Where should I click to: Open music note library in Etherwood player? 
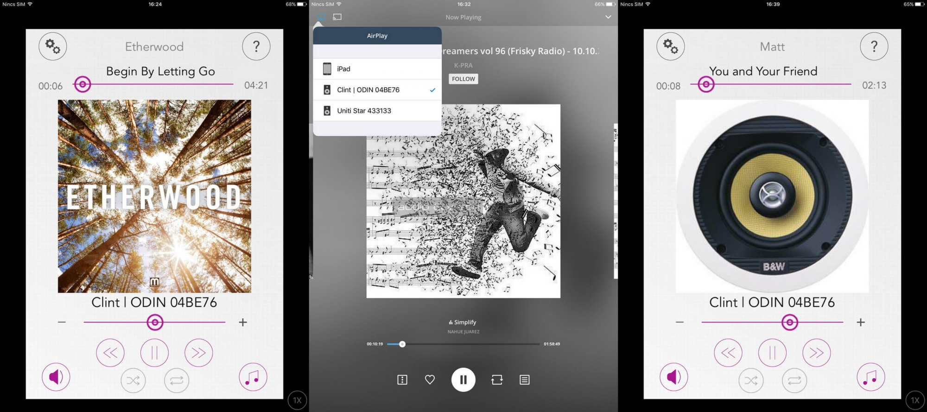(x=253, y=377)
